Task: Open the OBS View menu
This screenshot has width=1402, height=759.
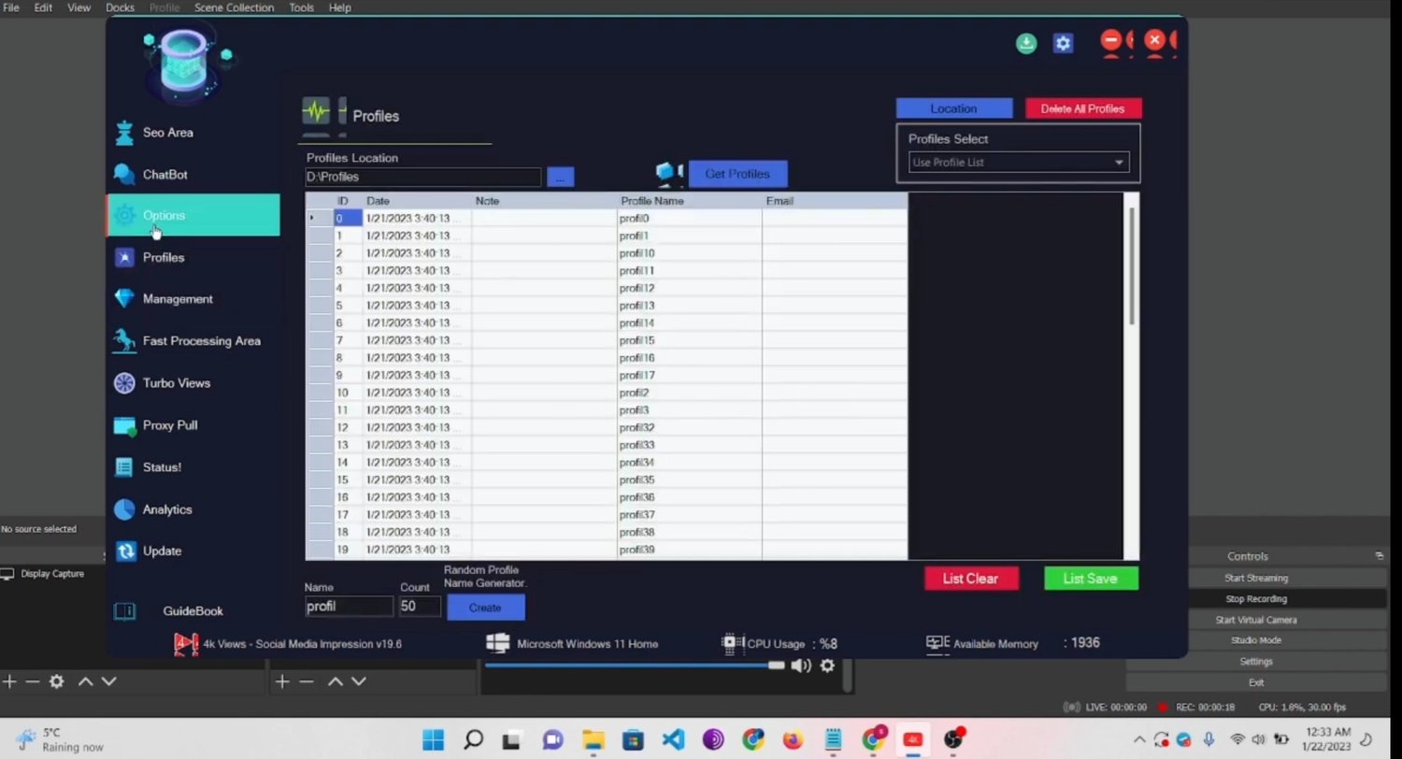Action: click(79, 7)
